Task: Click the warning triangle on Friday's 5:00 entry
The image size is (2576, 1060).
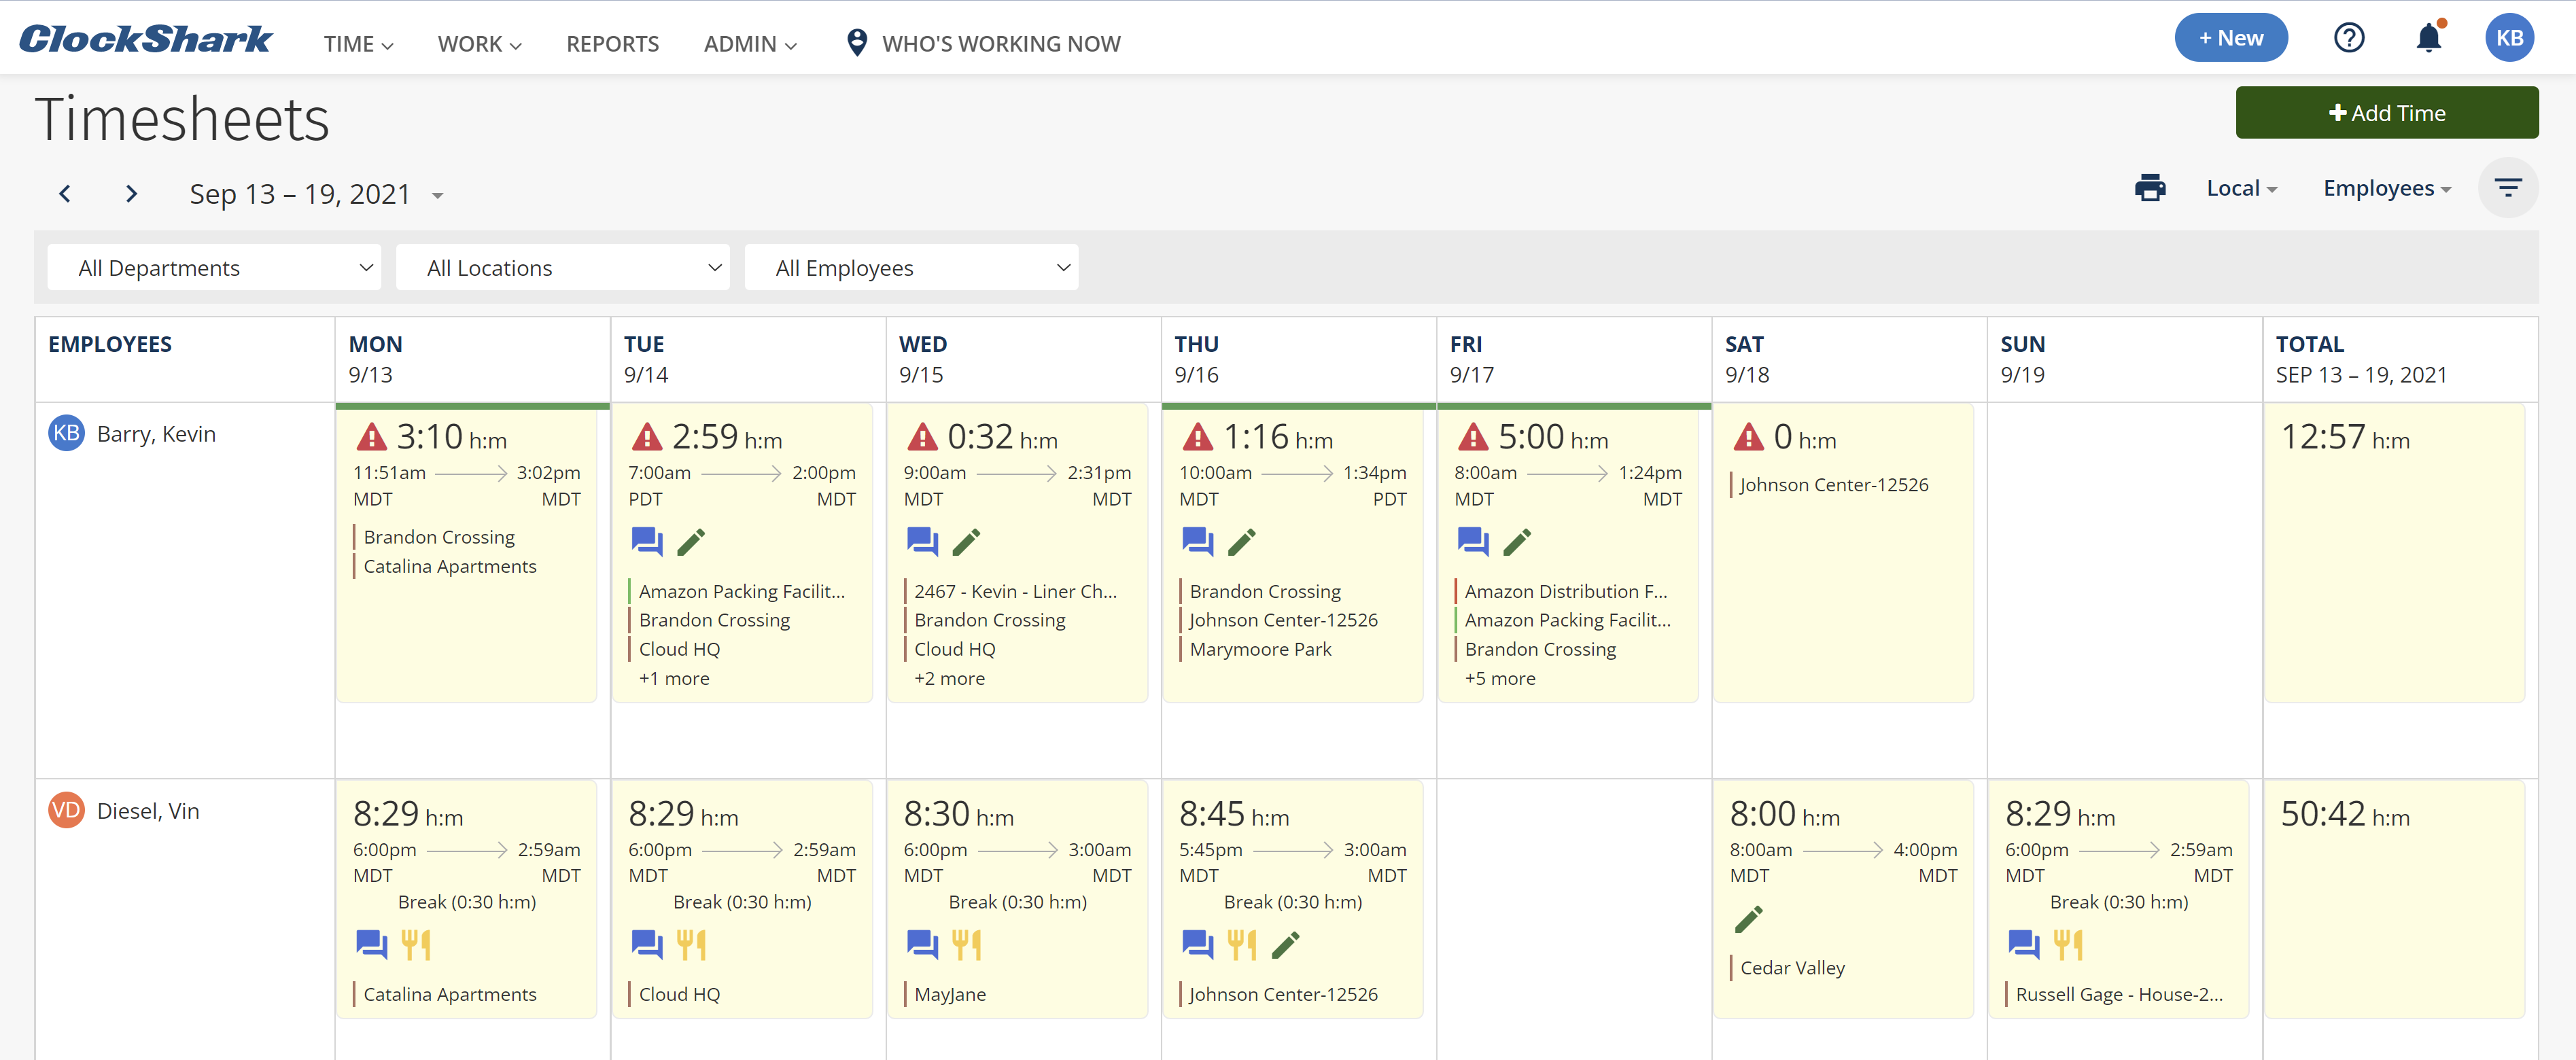Action: pyautogui.click(x=1472, y=437)
